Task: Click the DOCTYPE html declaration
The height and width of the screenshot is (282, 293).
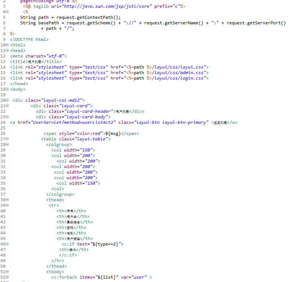Action: click(x=29, y=39)
